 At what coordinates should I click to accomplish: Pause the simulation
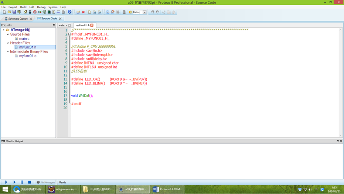click(x=22, y=182)
